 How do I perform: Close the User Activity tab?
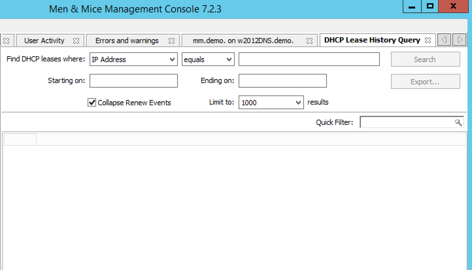pyautogui.click(x=76, y=41)
